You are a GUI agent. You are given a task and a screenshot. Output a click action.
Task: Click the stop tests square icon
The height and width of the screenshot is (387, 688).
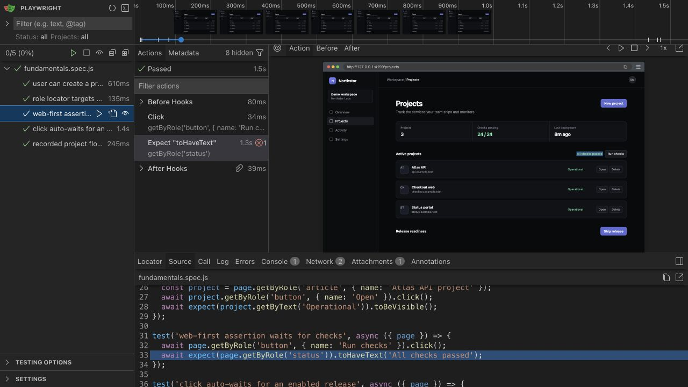[x=87, y=53]
